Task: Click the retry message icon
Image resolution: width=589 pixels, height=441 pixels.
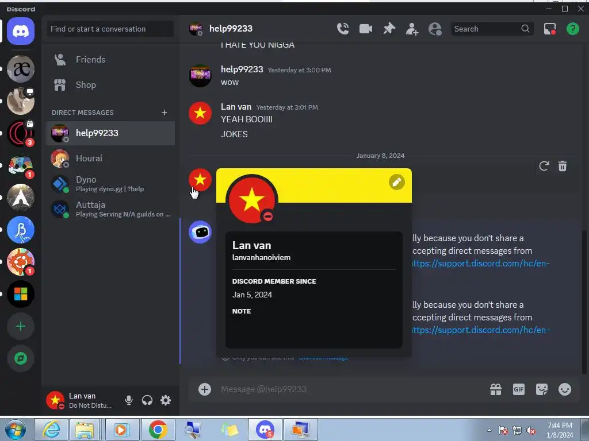Action: coord(544,166)
